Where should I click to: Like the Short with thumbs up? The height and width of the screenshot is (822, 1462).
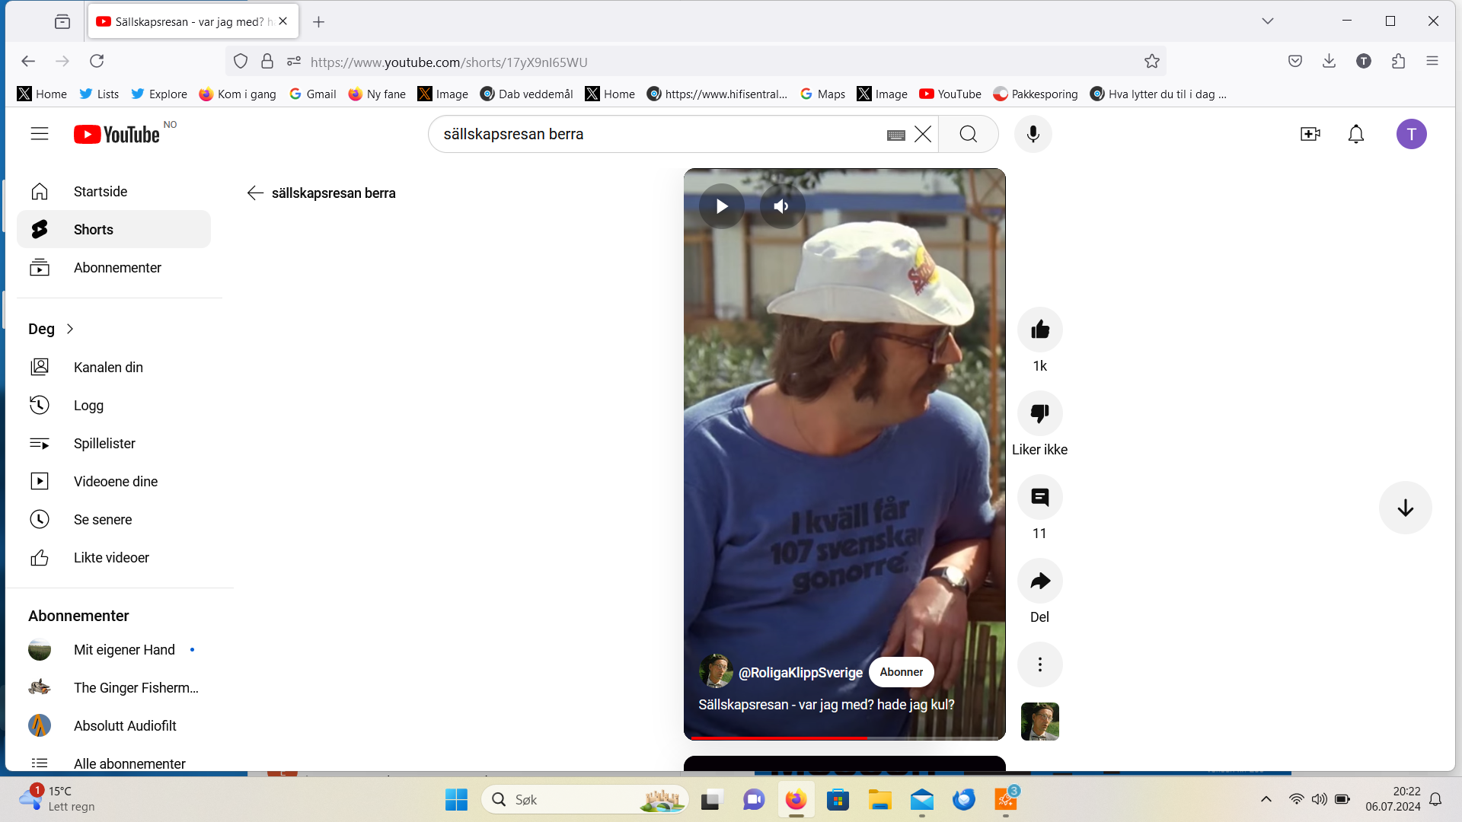click(1039, 330)
